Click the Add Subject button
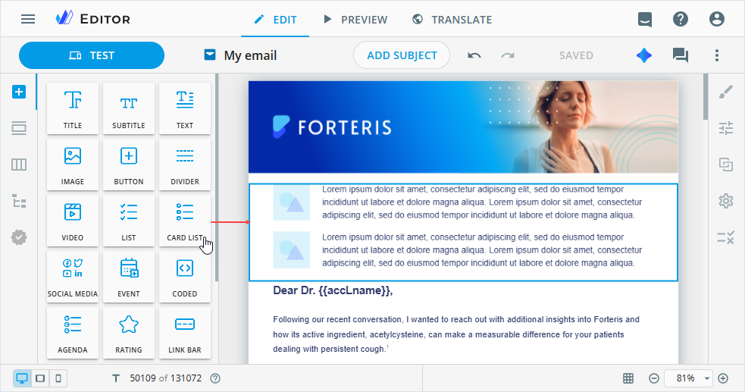This screenshot has width=745, height=392. click(x=402, y=55)
